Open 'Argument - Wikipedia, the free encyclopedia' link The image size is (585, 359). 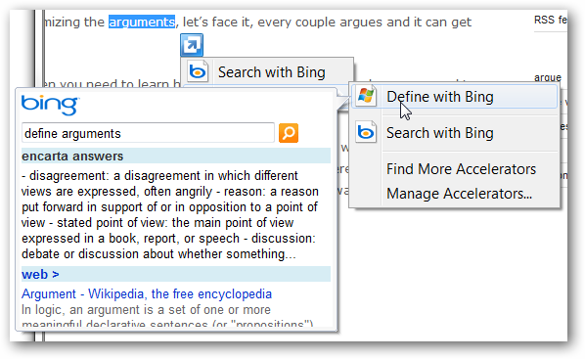[147, 294]
